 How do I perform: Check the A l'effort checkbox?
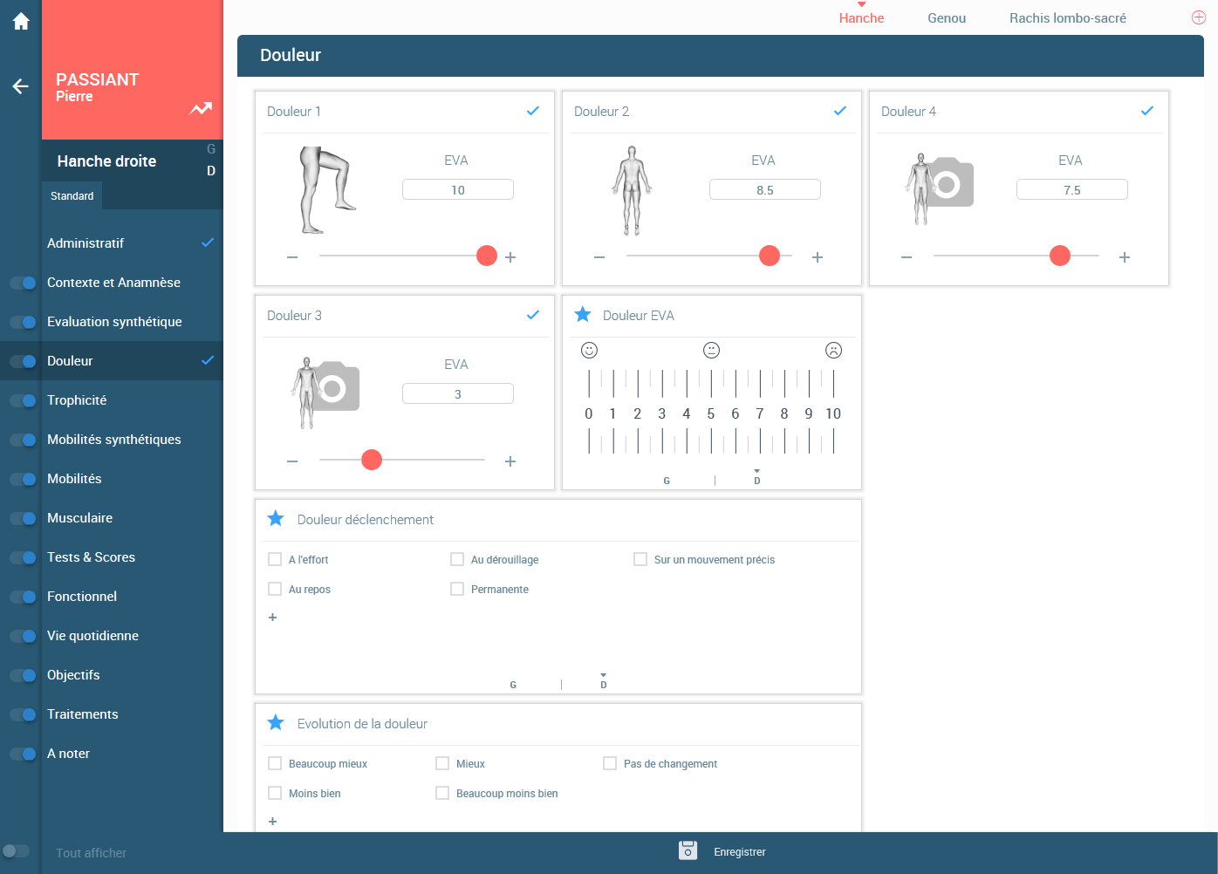click(x=275, y=559)
